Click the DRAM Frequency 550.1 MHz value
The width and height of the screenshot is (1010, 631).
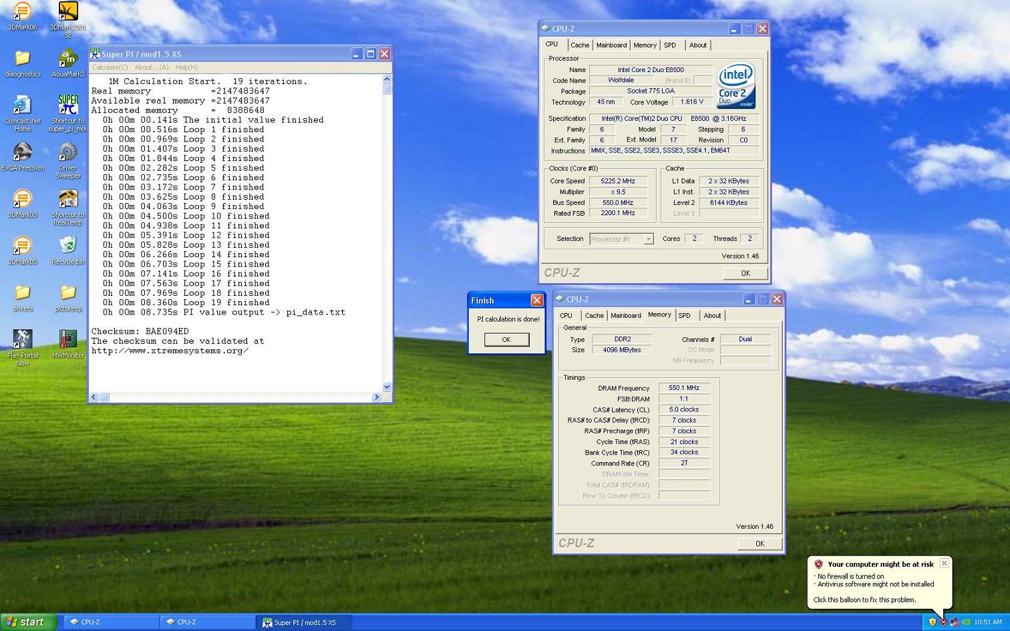684,388
